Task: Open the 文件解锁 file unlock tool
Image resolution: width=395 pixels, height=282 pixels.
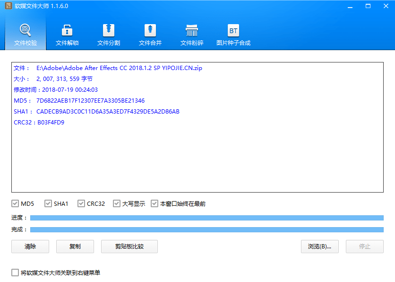Action: point(67,34)
